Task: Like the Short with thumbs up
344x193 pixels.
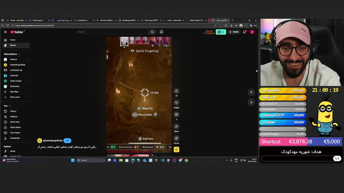Action: 176,91
